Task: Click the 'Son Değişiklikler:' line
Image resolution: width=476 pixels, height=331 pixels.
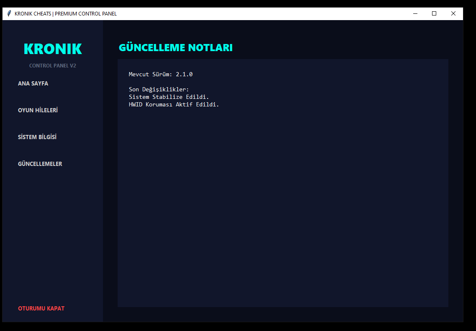Action: click(159, 89)
